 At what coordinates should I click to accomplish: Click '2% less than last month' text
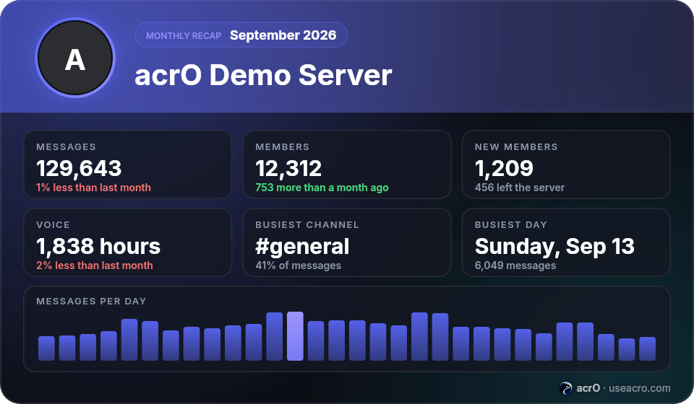point(94,265)
